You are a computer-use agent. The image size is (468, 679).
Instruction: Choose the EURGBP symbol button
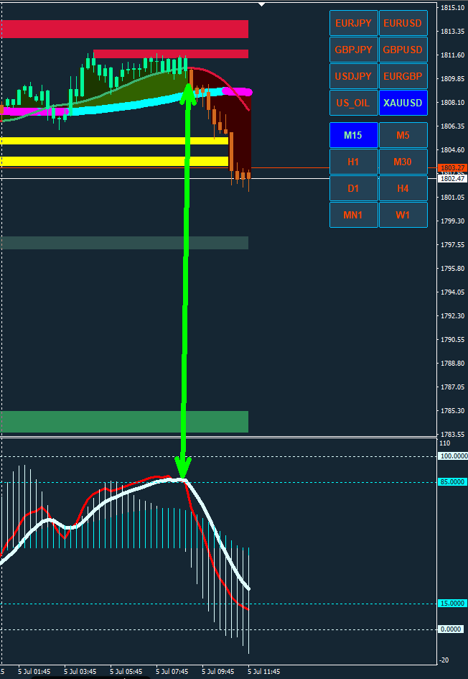(403, 76)
